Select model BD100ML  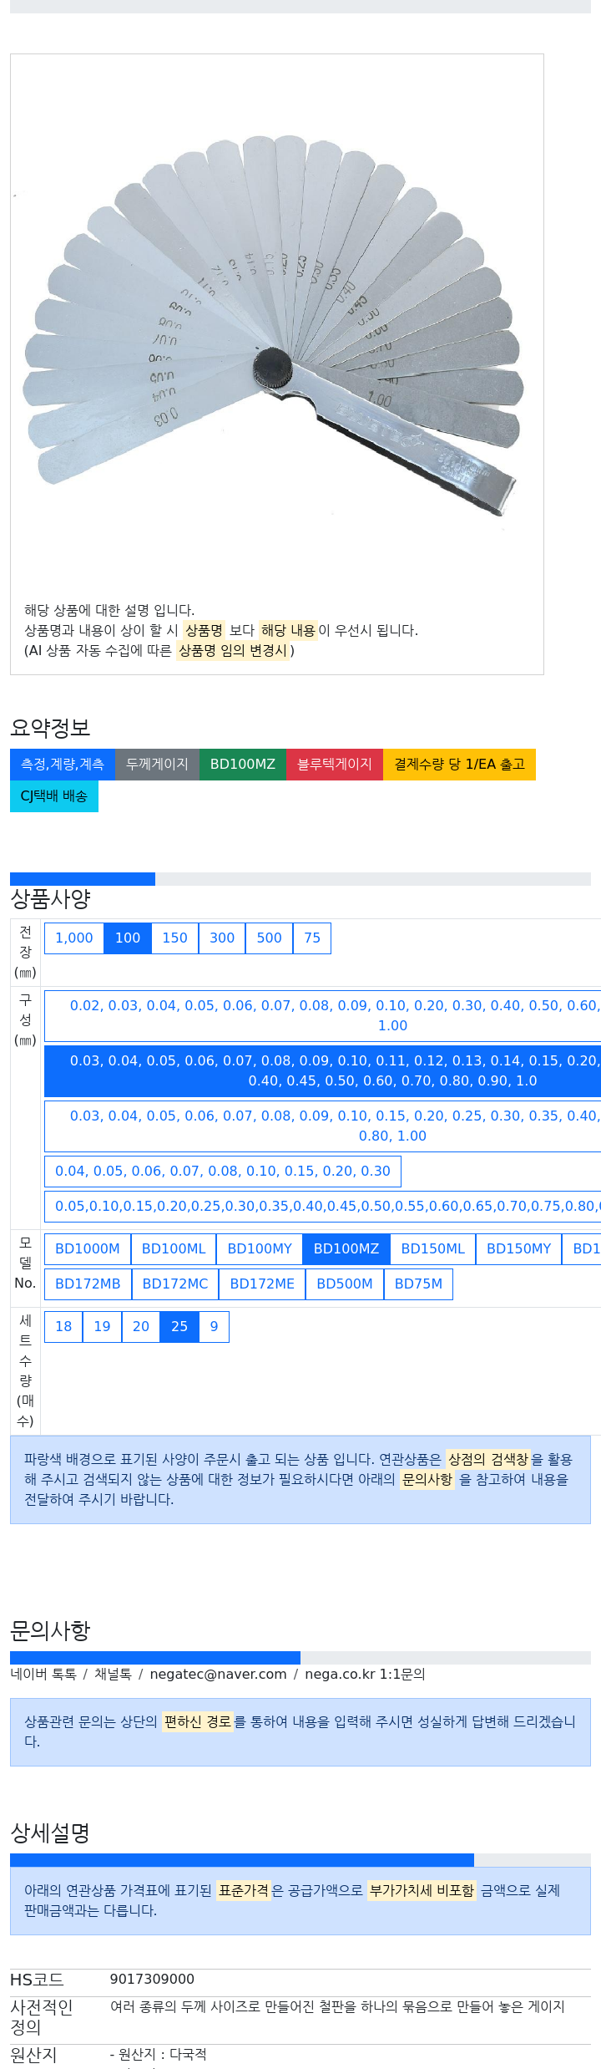pos(174,1248)
